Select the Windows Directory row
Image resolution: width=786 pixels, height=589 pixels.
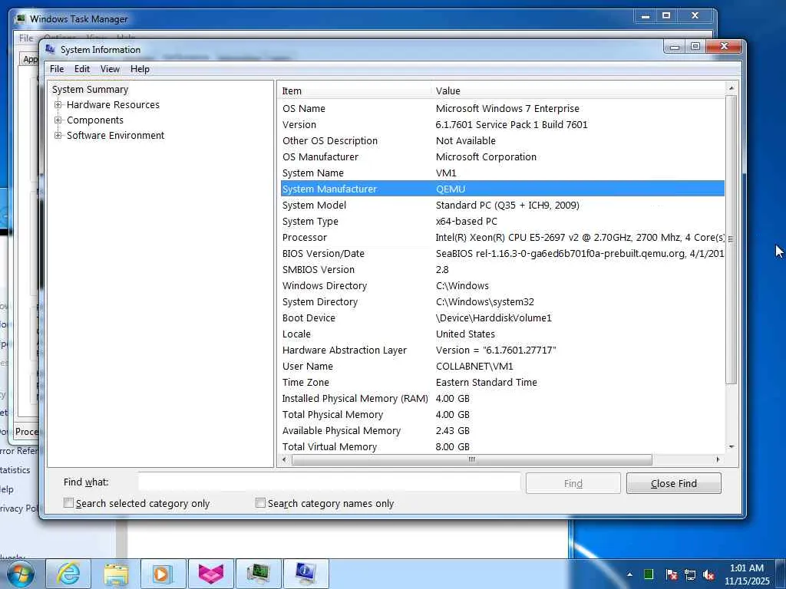pyautogui.click(x=503, y=285)
